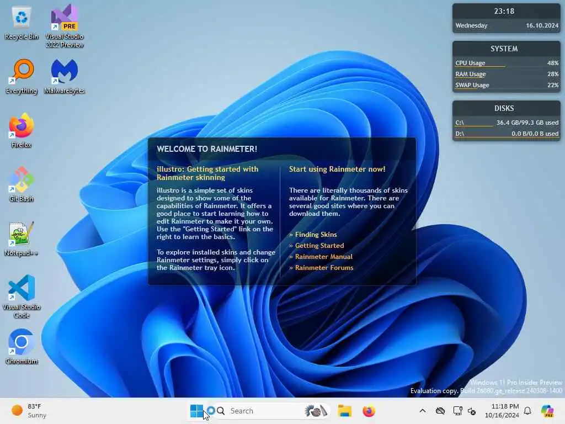Select the Chromium desktop icon
The height and width of the screenshot is (424, 565).
(x=22, y=347)
